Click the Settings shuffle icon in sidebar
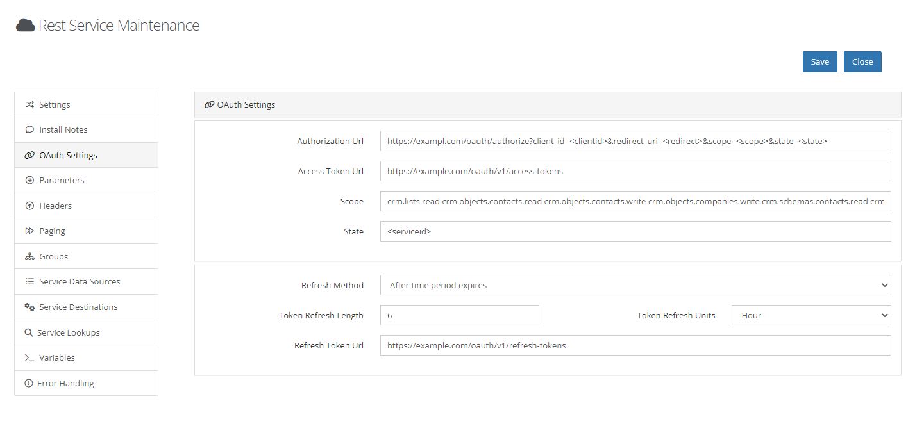924x426 pixels. pos(29,104)
